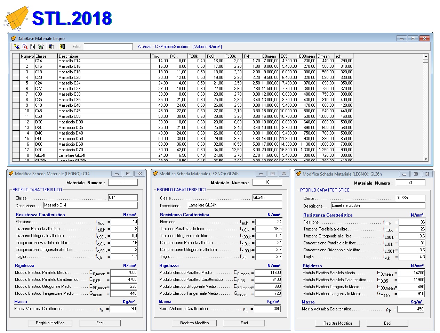Maximize the DataBase Materiale Legno window
The image size is (440, 333).
pos(413,38)
